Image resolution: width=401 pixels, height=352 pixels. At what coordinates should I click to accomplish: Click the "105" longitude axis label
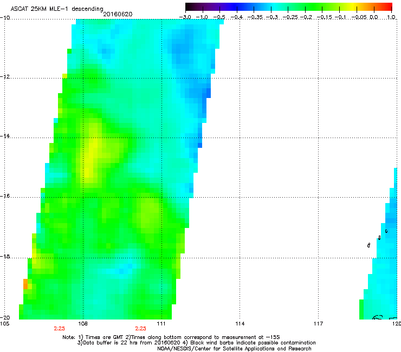(x=4, y=324)
